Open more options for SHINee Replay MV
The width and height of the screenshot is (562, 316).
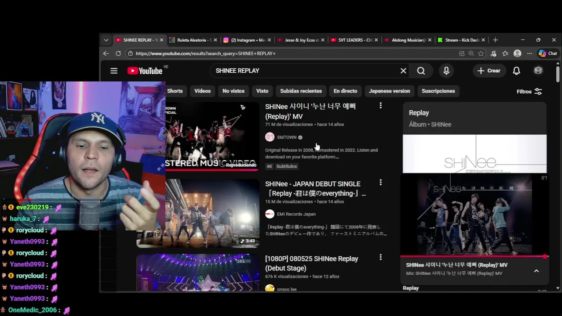(x=380, y=106)
